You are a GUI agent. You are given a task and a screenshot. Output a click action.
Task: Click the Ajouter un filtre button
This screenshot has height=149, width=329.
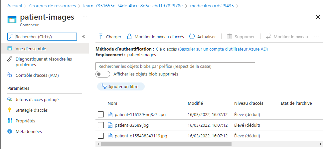click(121, 86)
